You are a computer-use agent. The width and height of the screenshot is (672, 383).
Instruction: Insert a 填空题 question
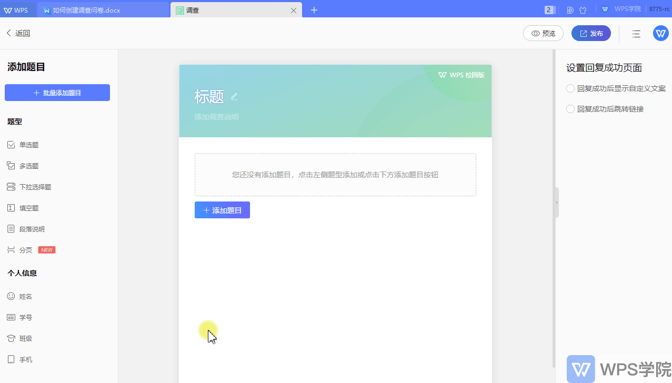coord(29,207)
